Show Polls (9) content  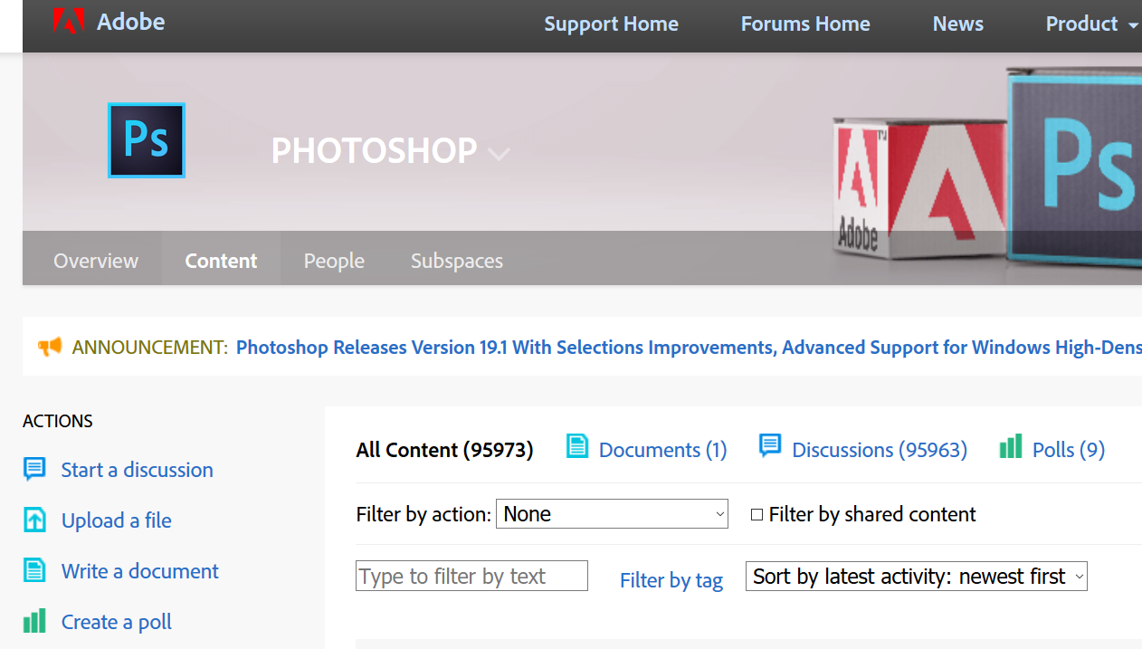(x=1069, y=450)
